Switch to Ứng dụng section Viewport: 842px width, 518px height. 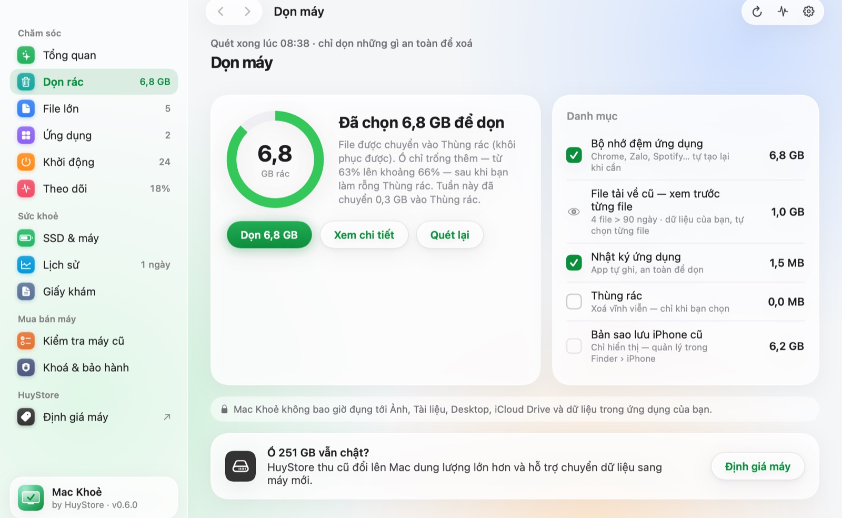94,135
